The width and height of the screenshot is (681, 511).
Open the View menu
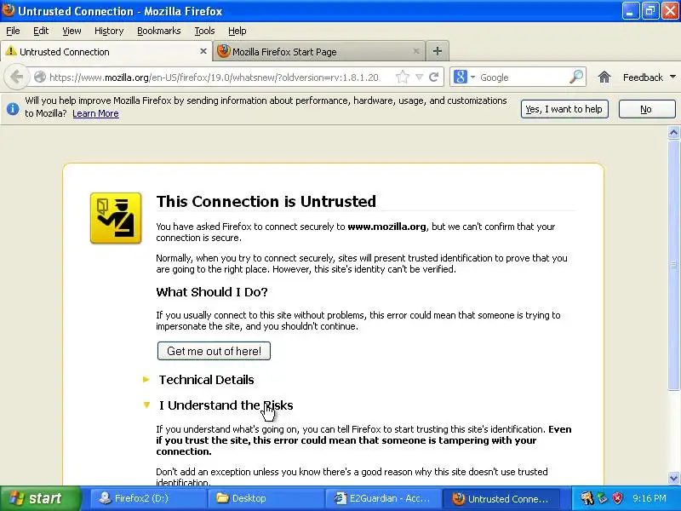(72, 31)
